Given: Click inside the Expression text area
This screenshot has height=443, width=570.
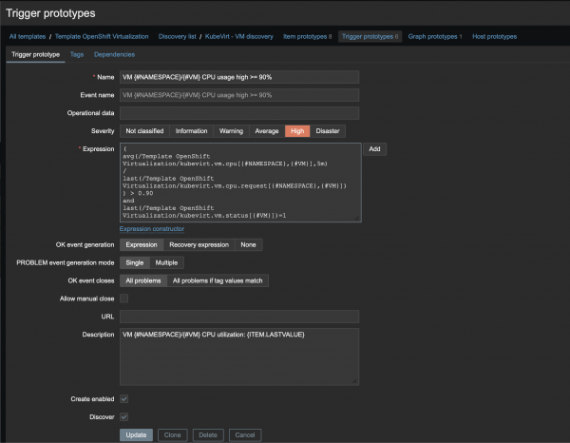Looking at the screenshot, I should (x=240, y=183).
